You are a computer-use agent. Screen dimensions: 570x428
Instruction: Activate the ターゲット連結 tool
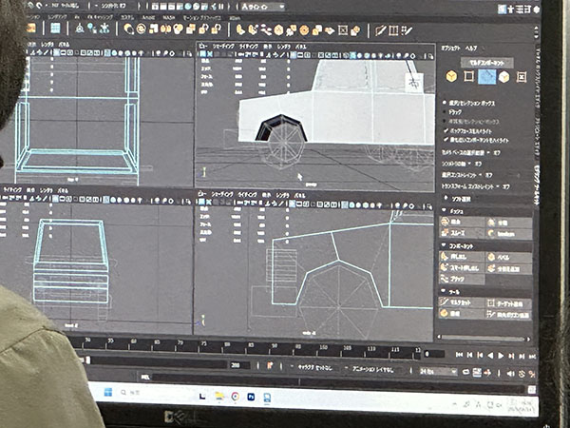point(509,302)
